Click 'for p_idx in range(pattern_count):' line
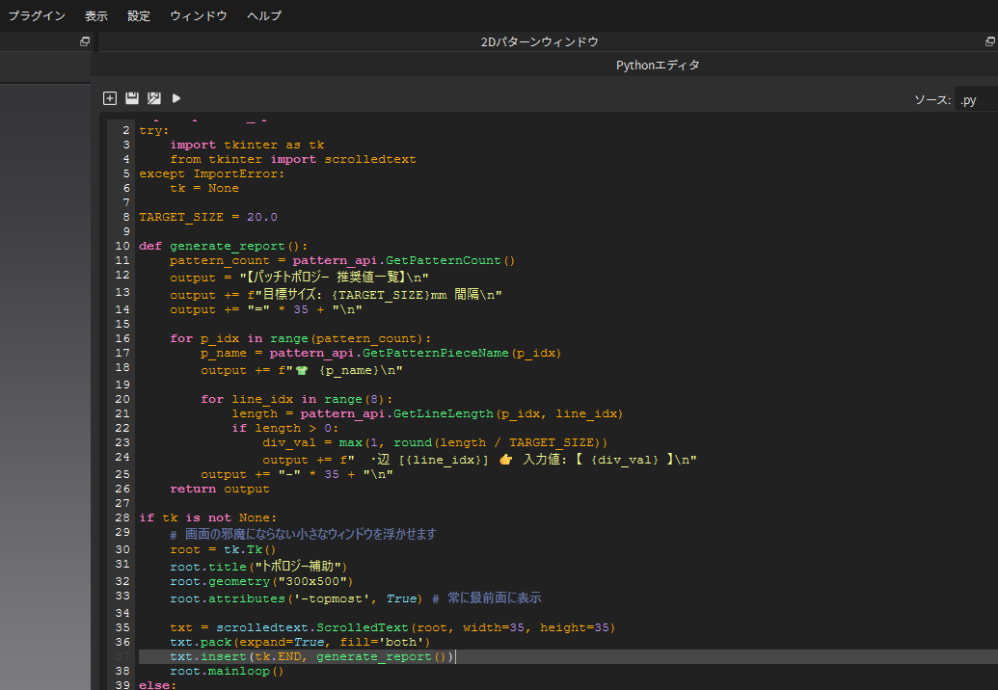The image size is (998, 690). pos(301,338)
